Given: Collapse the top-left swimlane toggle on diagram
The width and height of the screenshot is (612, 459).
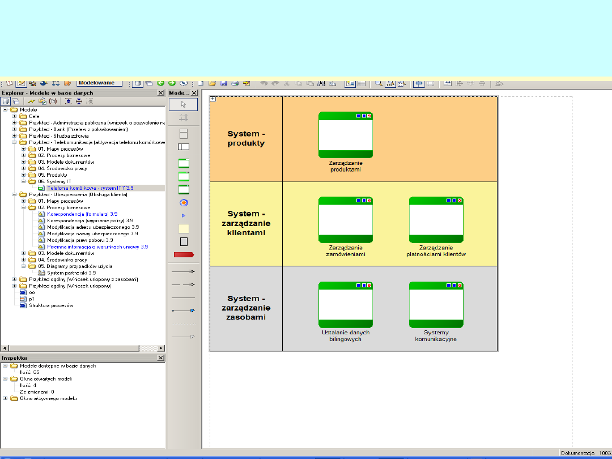Looking at the screenshot, I should (x=213, y=99).
